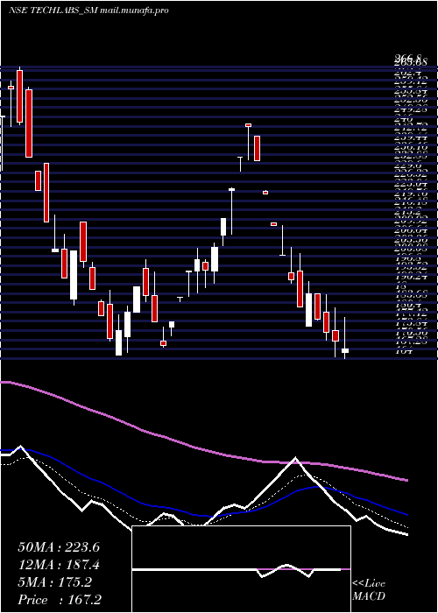Click the Price : 167.2 label

[60, 600]
